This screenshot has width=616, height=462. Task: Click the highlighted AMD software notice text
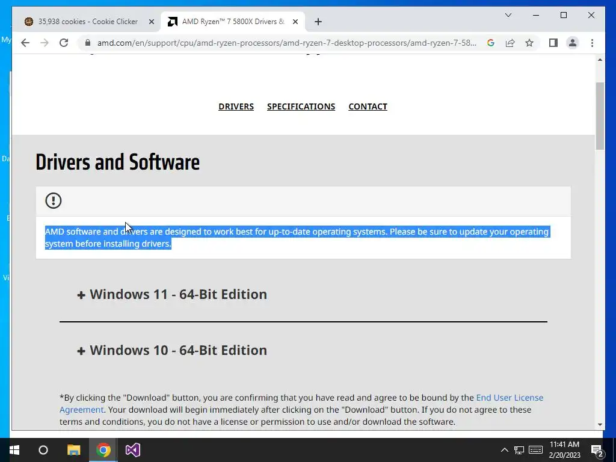(297, 238)
